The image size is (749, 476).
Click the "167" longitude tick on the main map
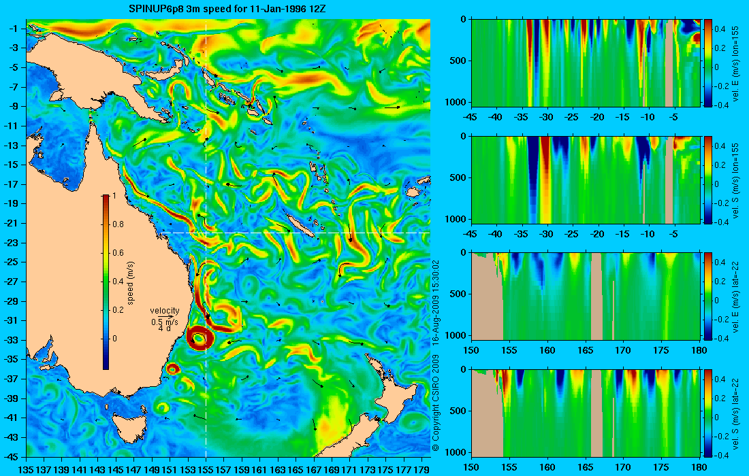pos(313,470)
